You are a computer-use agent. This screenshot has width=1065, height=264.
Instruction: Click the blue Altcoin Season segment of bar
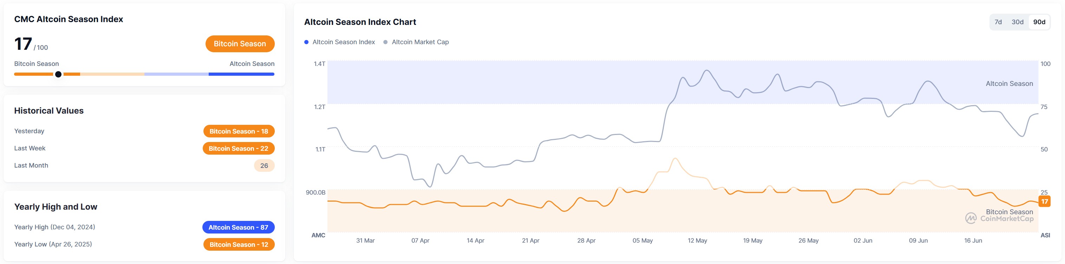241,74
